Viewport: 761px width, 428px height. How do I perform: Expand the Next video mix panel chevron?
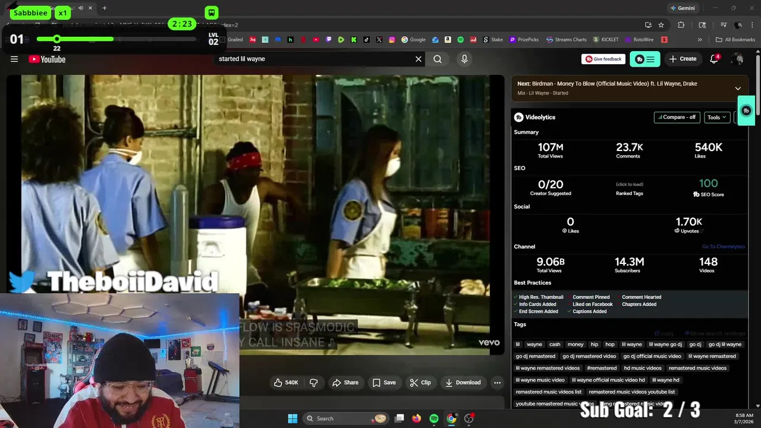tap(738, 89)
